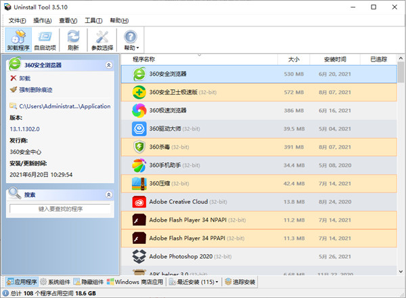Select the 360压缩 program entry icon
Image resolution: width=406 pixels, height=298 pixels.
[139, 183]
